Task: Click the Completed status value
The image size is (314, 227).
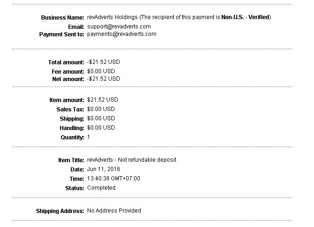Action: click(101, 188)
